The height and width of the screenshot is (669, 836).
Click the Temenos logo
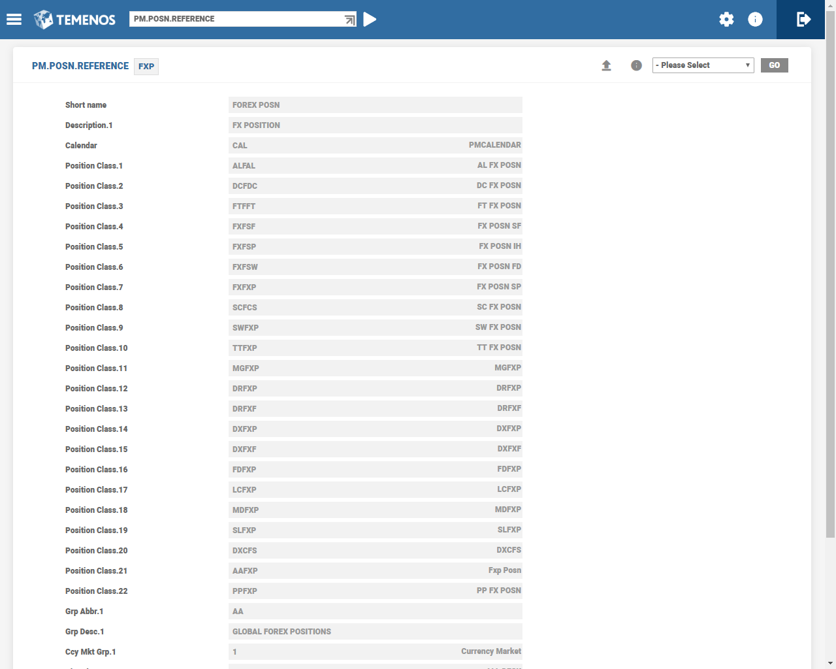(74, 20)
